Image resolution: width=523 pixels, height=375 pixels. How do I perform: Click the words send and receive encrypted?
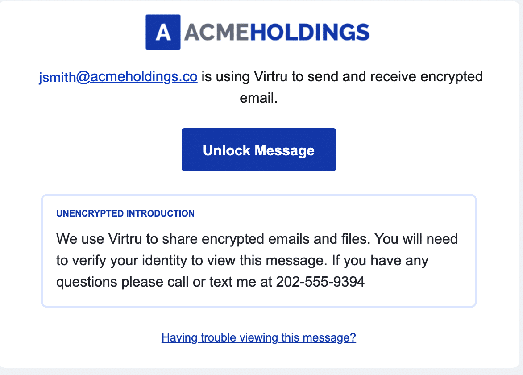tap(395, 77)
